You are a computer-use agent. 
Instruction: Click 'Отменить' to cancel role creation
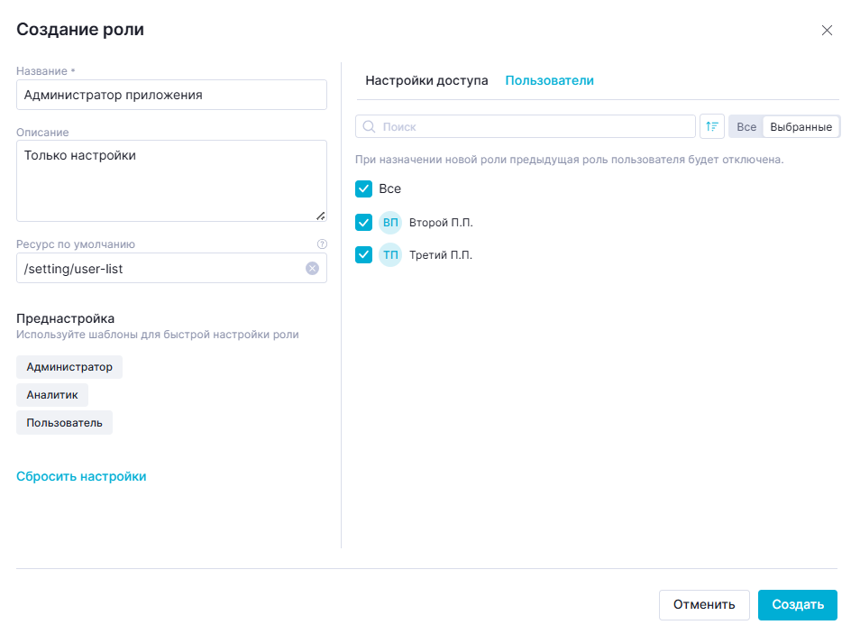pyautogui.click(x=704, y=604)
